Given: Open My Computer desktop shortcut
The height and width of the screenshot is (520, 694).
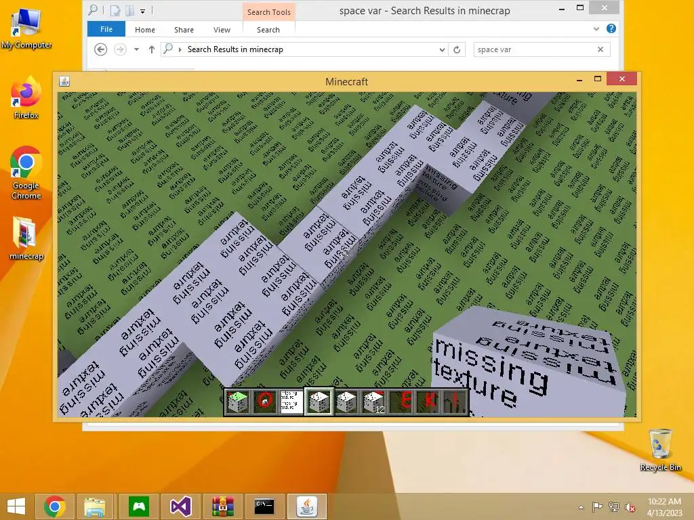Looking at the screenshot, I should 26,28.
